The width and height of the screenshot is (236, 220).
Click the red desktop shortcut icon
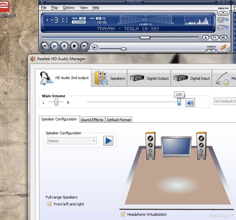(5, 6)
